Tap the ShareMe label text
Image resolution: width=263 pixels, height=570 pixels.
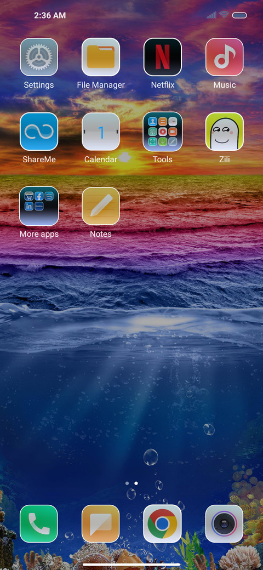point(39,159)
